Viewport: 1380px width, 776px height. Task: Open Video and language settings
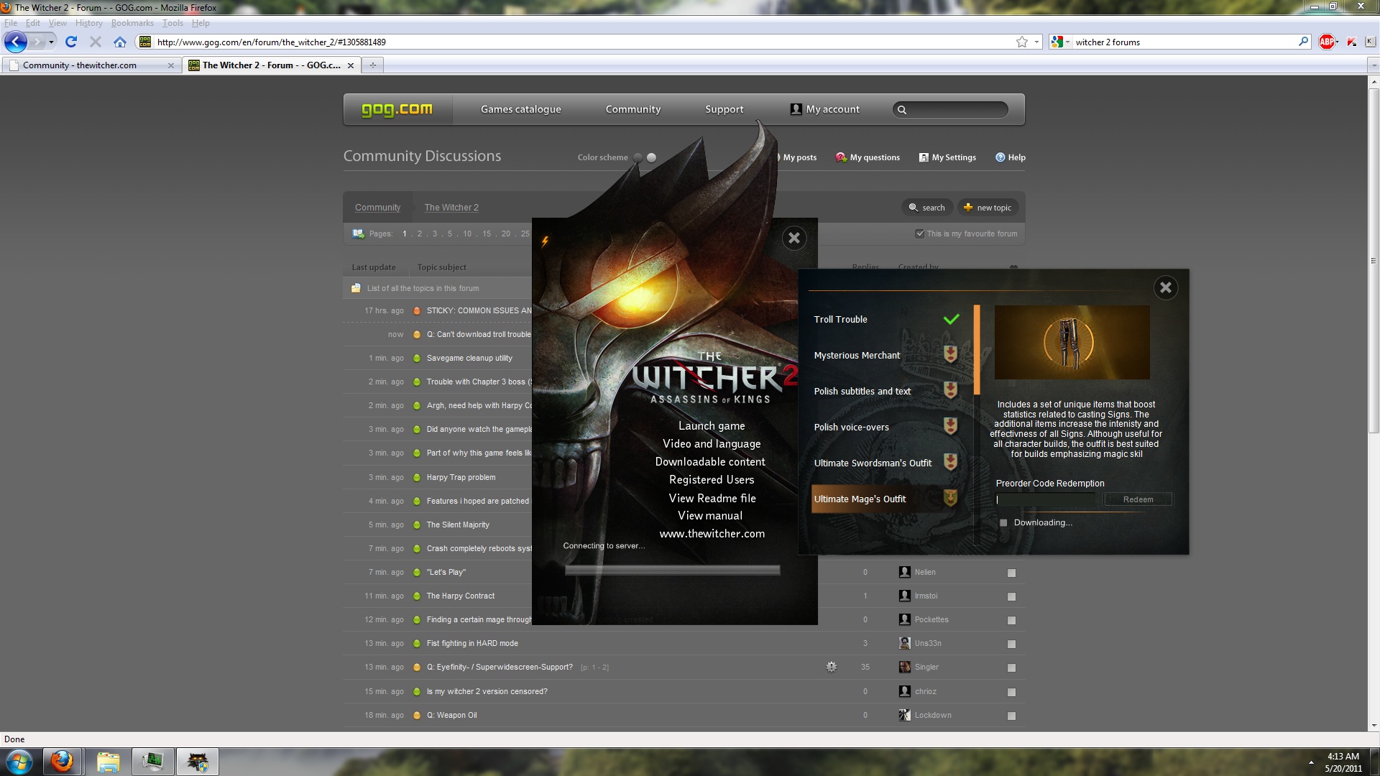tap(712, 444)
